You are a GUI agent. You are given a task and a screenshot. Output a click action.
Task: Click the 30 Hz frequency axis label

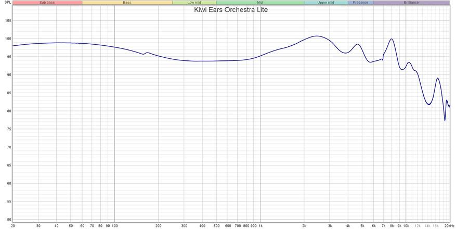pos(38,226)
